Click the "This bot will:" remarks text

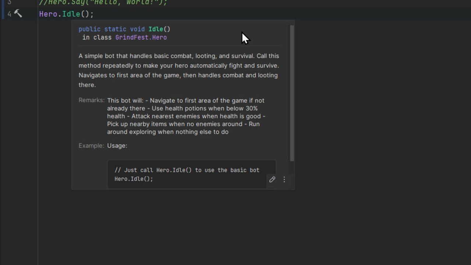click(x=186, y=116)
